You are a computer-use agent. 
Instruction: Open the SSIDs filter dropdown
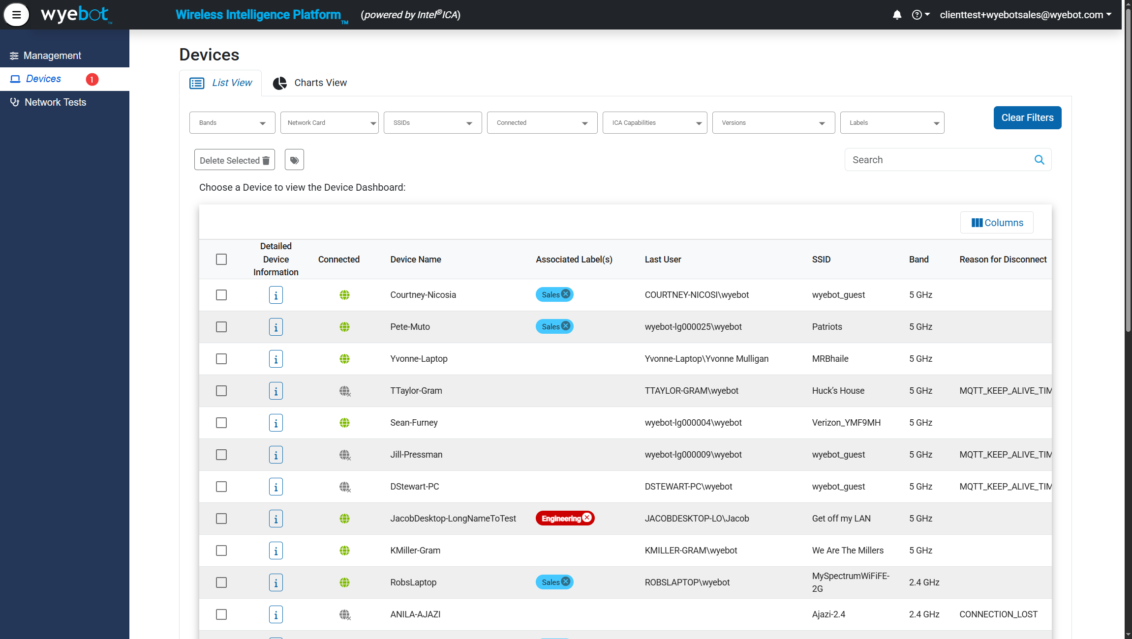point(432,123)
